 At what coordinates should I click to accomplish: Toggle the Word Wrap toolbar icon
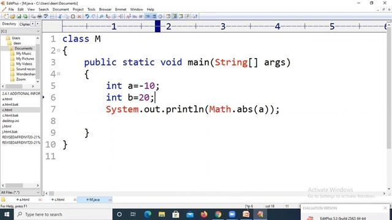pos(141,16)
